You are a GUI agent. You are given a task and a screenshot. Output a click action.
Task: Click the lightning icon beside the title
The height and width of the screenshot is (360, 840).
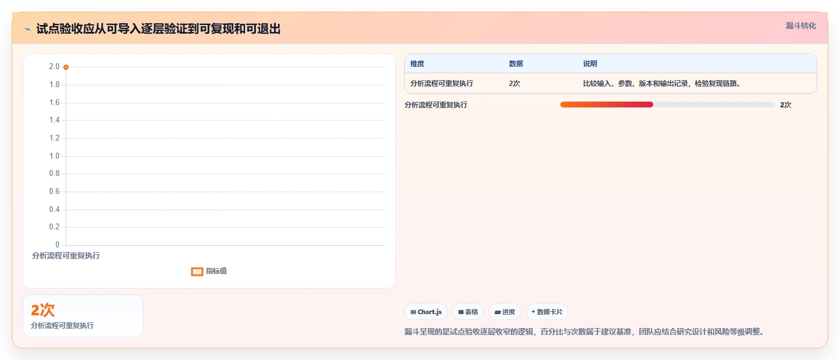pos(28,28)
